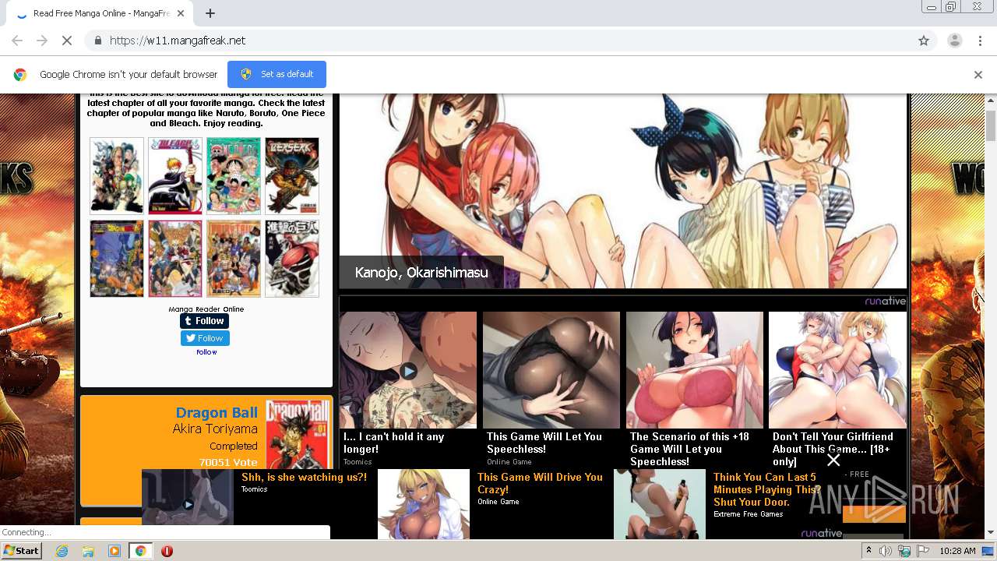Image resolution: width=997 pixels, height=561 pixels.
Task: Open the Windows Start menu
Action: 21,551
